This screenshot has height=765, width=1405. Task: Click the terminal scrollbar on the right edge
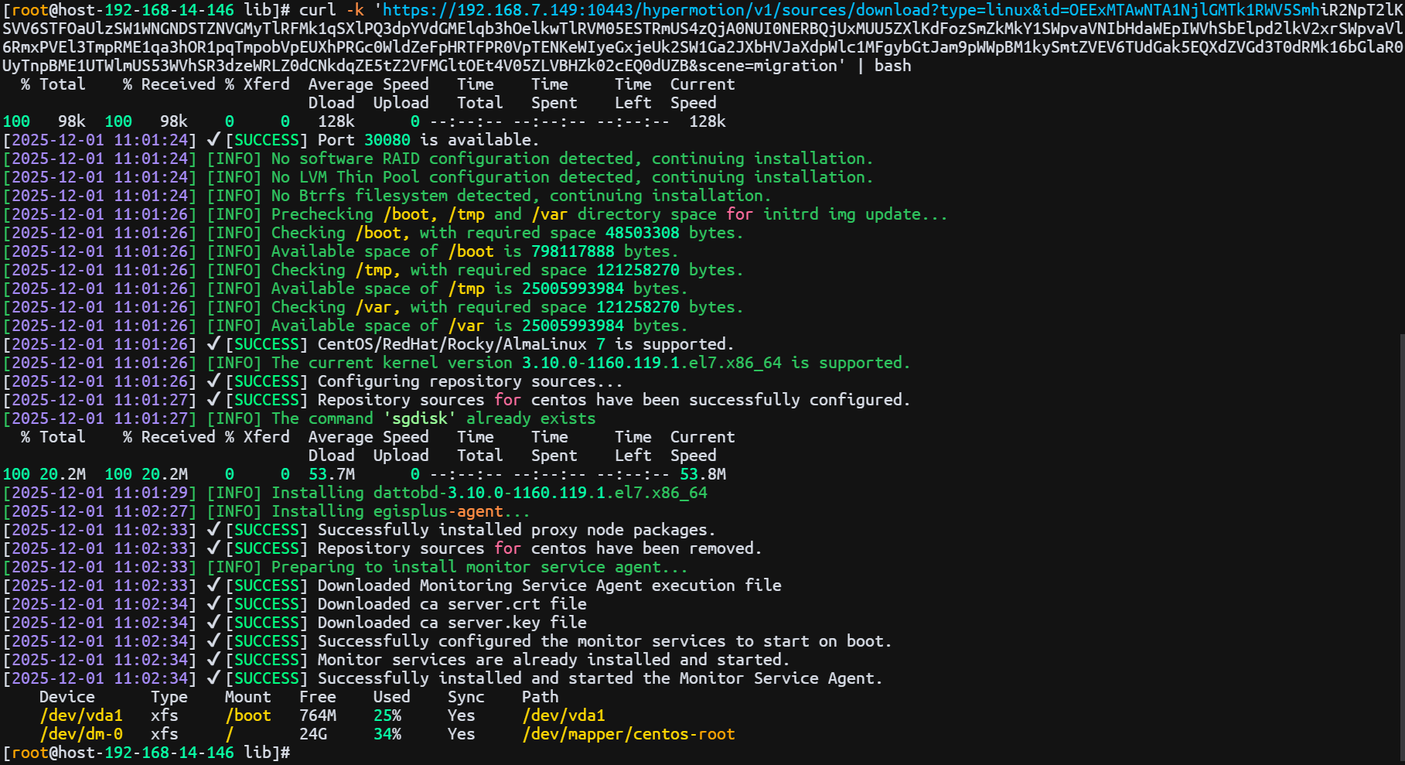tap(1401, 541)
